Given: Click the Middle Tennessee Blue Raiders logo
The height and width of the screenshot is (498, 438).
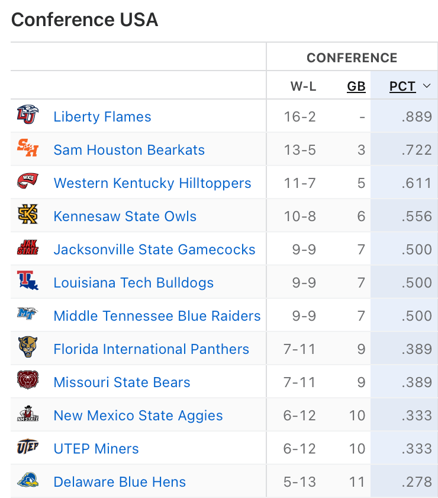Looking at the screenshot, I should pyautogui.click(x=27, y=314).
